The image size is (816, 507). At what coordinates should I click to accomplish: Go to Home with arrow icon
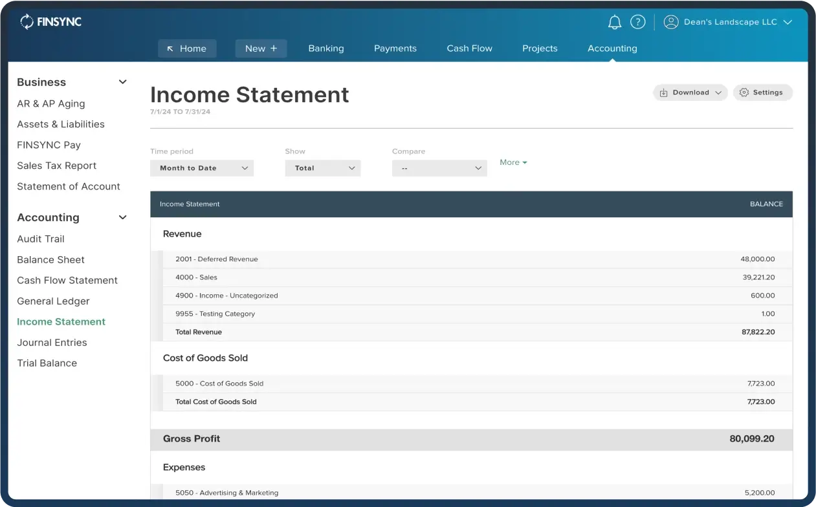[x=187, y=49]
